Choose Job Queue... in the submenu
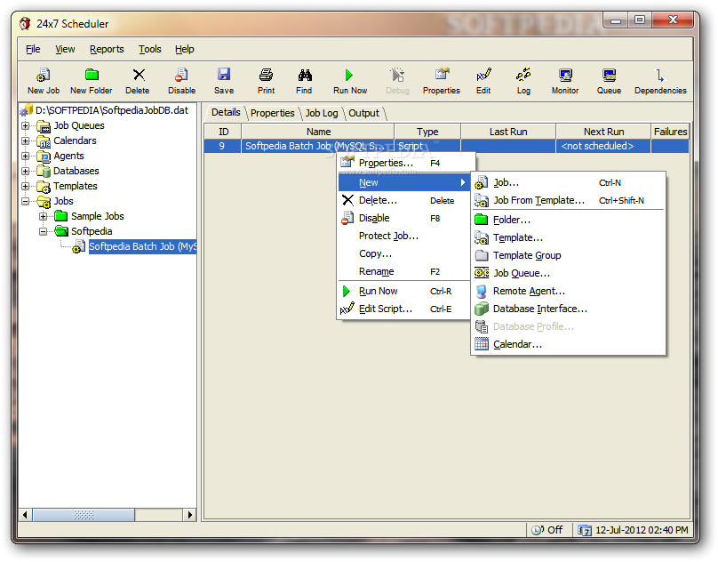Screen dimensions: 718x562 [x=568, y=273]
